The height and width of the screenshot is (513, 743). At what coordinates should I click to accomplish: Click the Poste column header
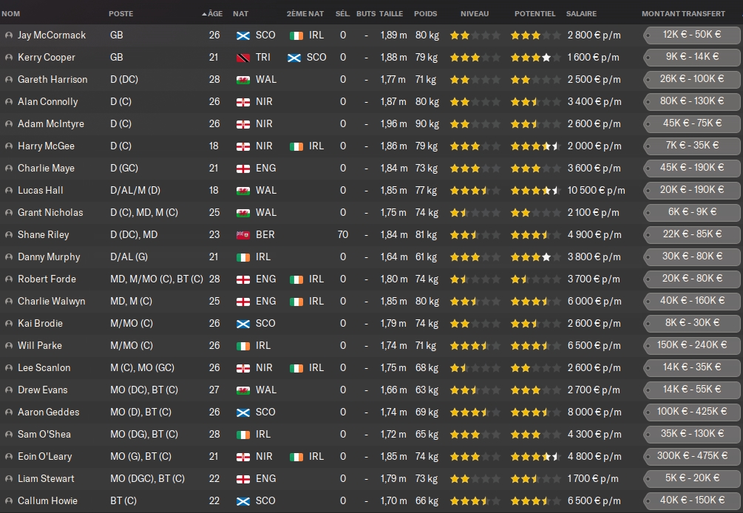(121, 14)
